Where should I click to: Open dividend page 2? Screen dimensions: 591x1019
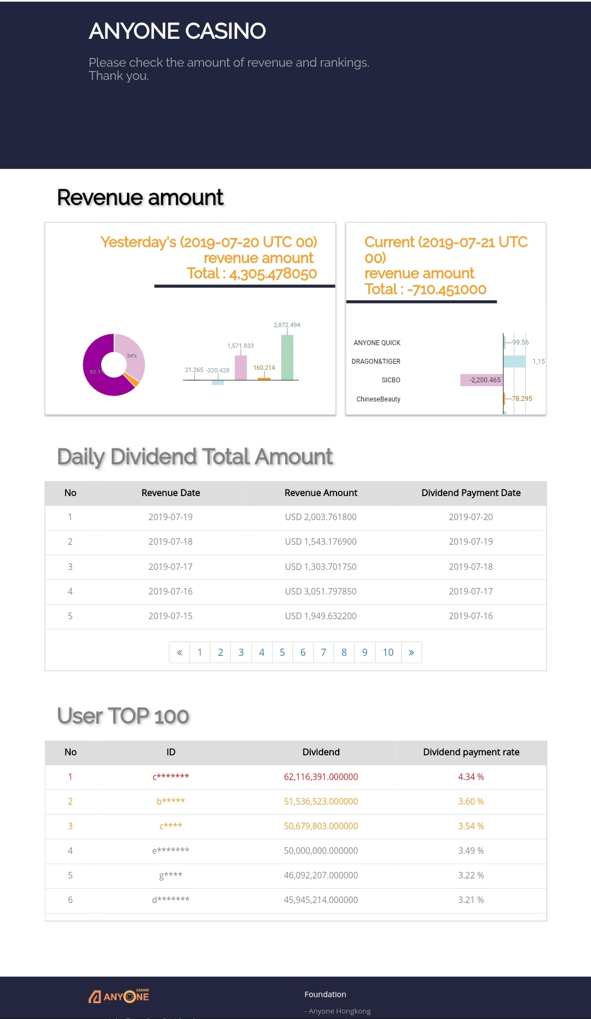[221, 652]
